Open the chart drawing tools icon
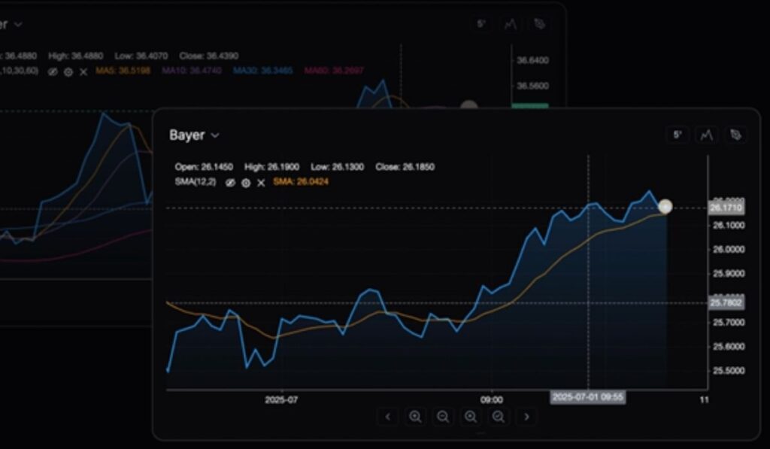Viewport: 770px width, 449px height. coord(734,135)
